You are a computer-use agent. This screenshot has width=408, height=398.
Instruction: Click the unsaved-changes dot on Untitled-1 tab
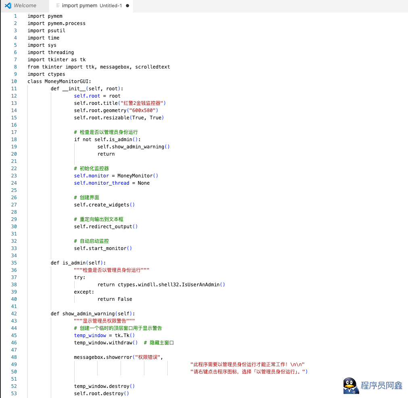point(127,6)
